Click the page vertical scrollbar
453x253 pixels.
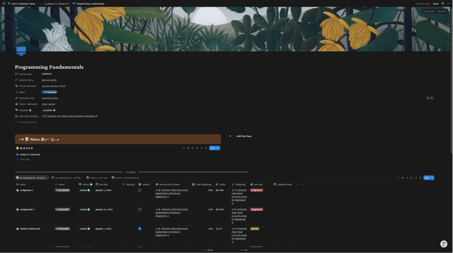451,81
